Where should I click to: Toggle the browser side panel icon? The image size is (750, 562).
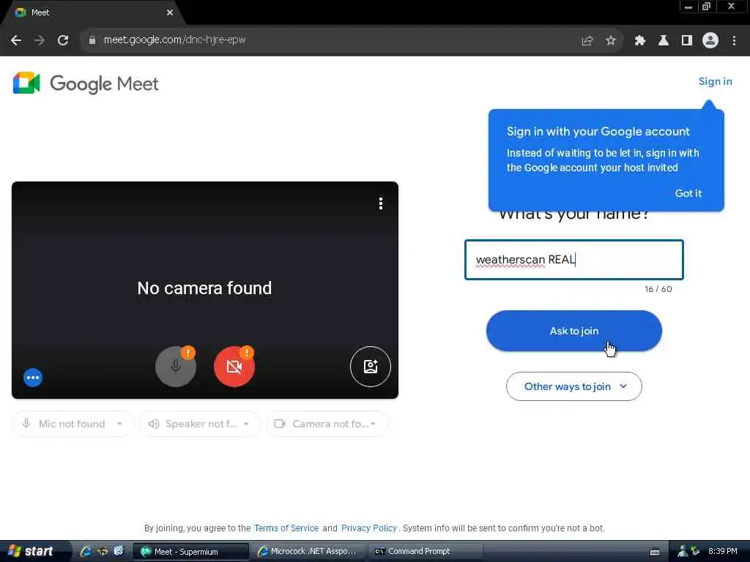pyautogui.click(x=687, y=41)
